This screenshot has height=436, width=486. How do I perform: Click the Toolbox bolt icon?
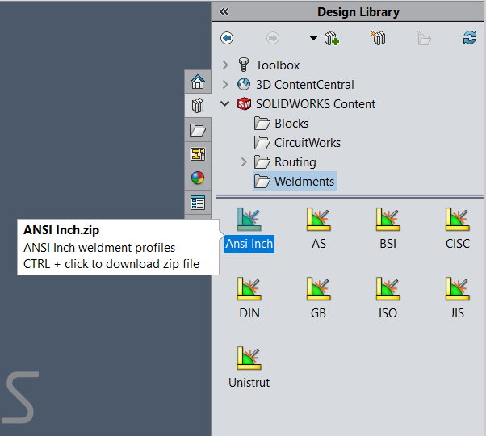point(244,65)
